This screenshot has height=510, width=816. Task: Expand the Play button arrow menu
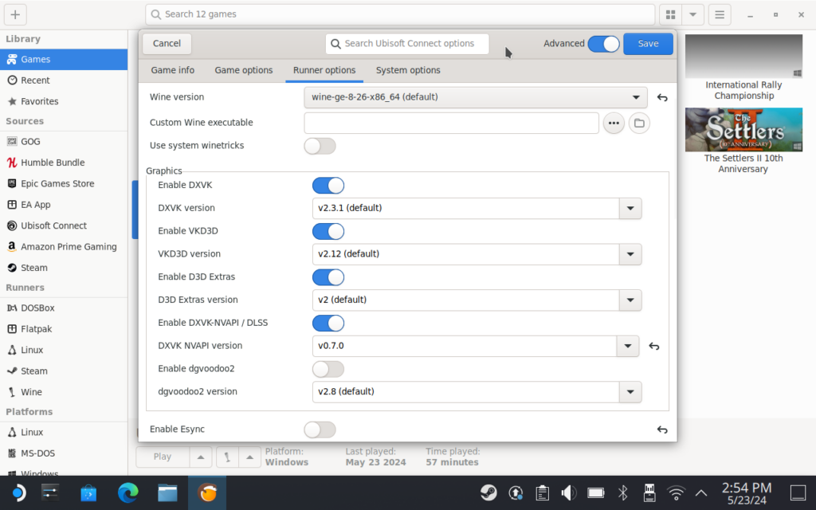click(x=200, y=457)
